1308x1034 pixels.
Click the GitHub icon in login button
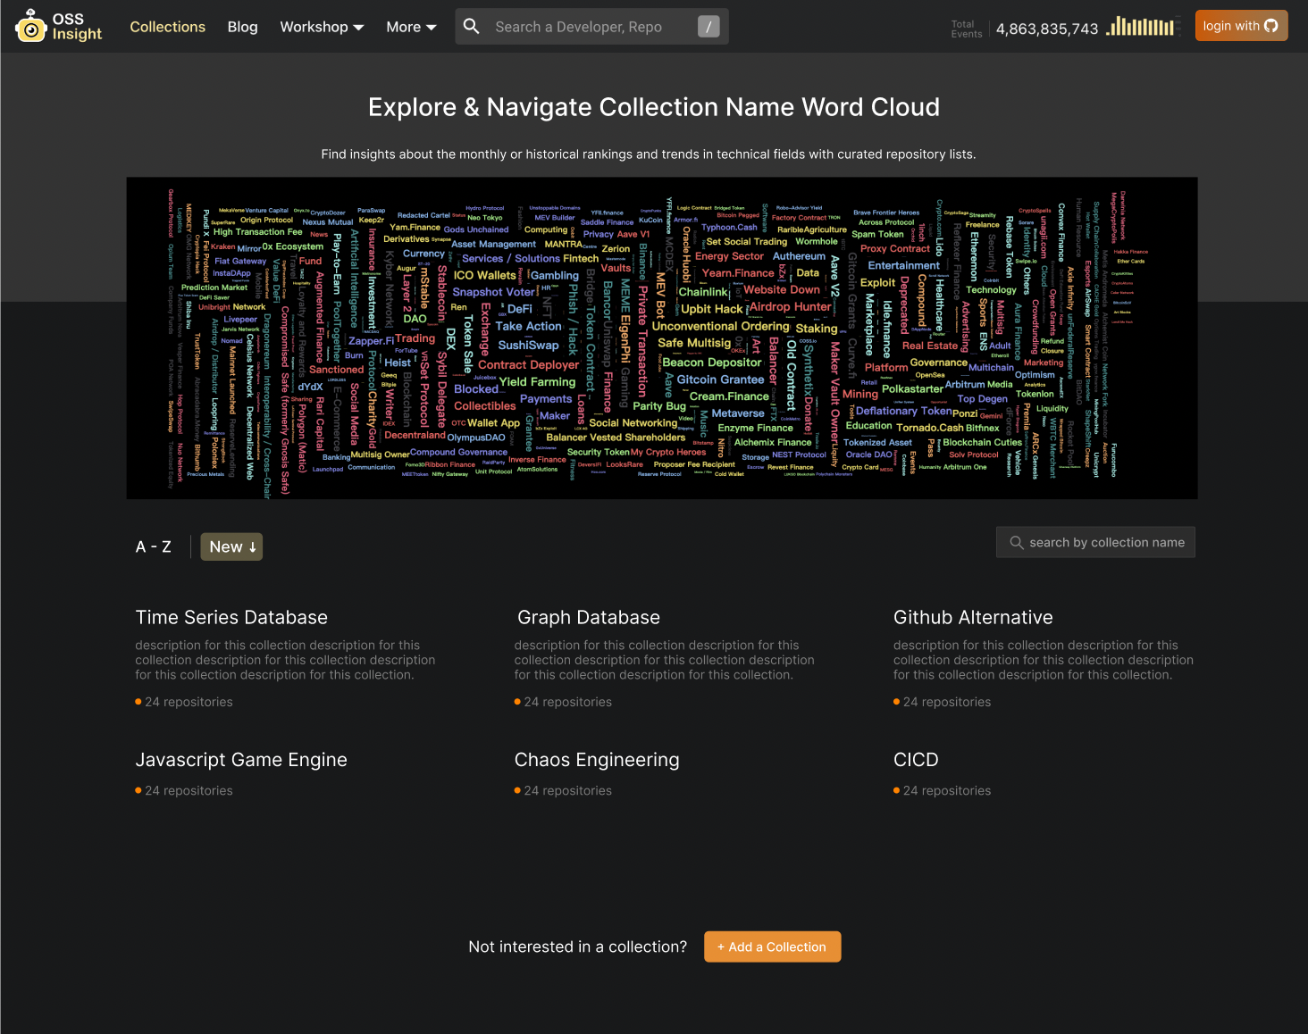click(1271, 26)
